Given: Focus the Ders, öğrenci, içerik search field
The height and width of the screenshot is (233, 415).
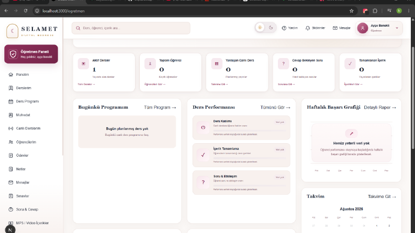Looking at the screenshot, I should pos(131,28).
